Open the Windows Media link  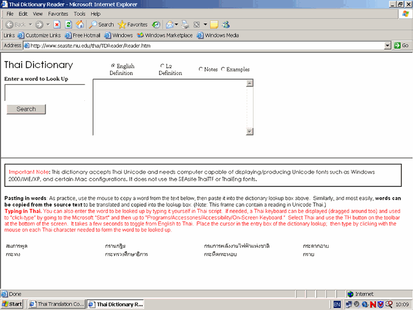218,35
